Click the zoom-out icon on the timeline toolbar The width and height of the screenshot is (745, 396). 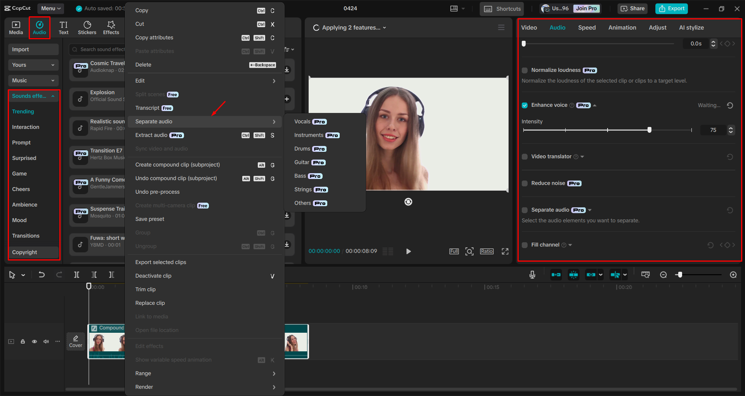[x=663, y=274]
